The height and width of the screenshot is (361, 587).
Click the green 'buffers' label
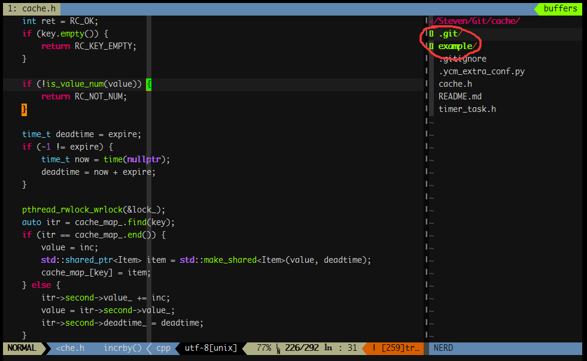point(561,8)
